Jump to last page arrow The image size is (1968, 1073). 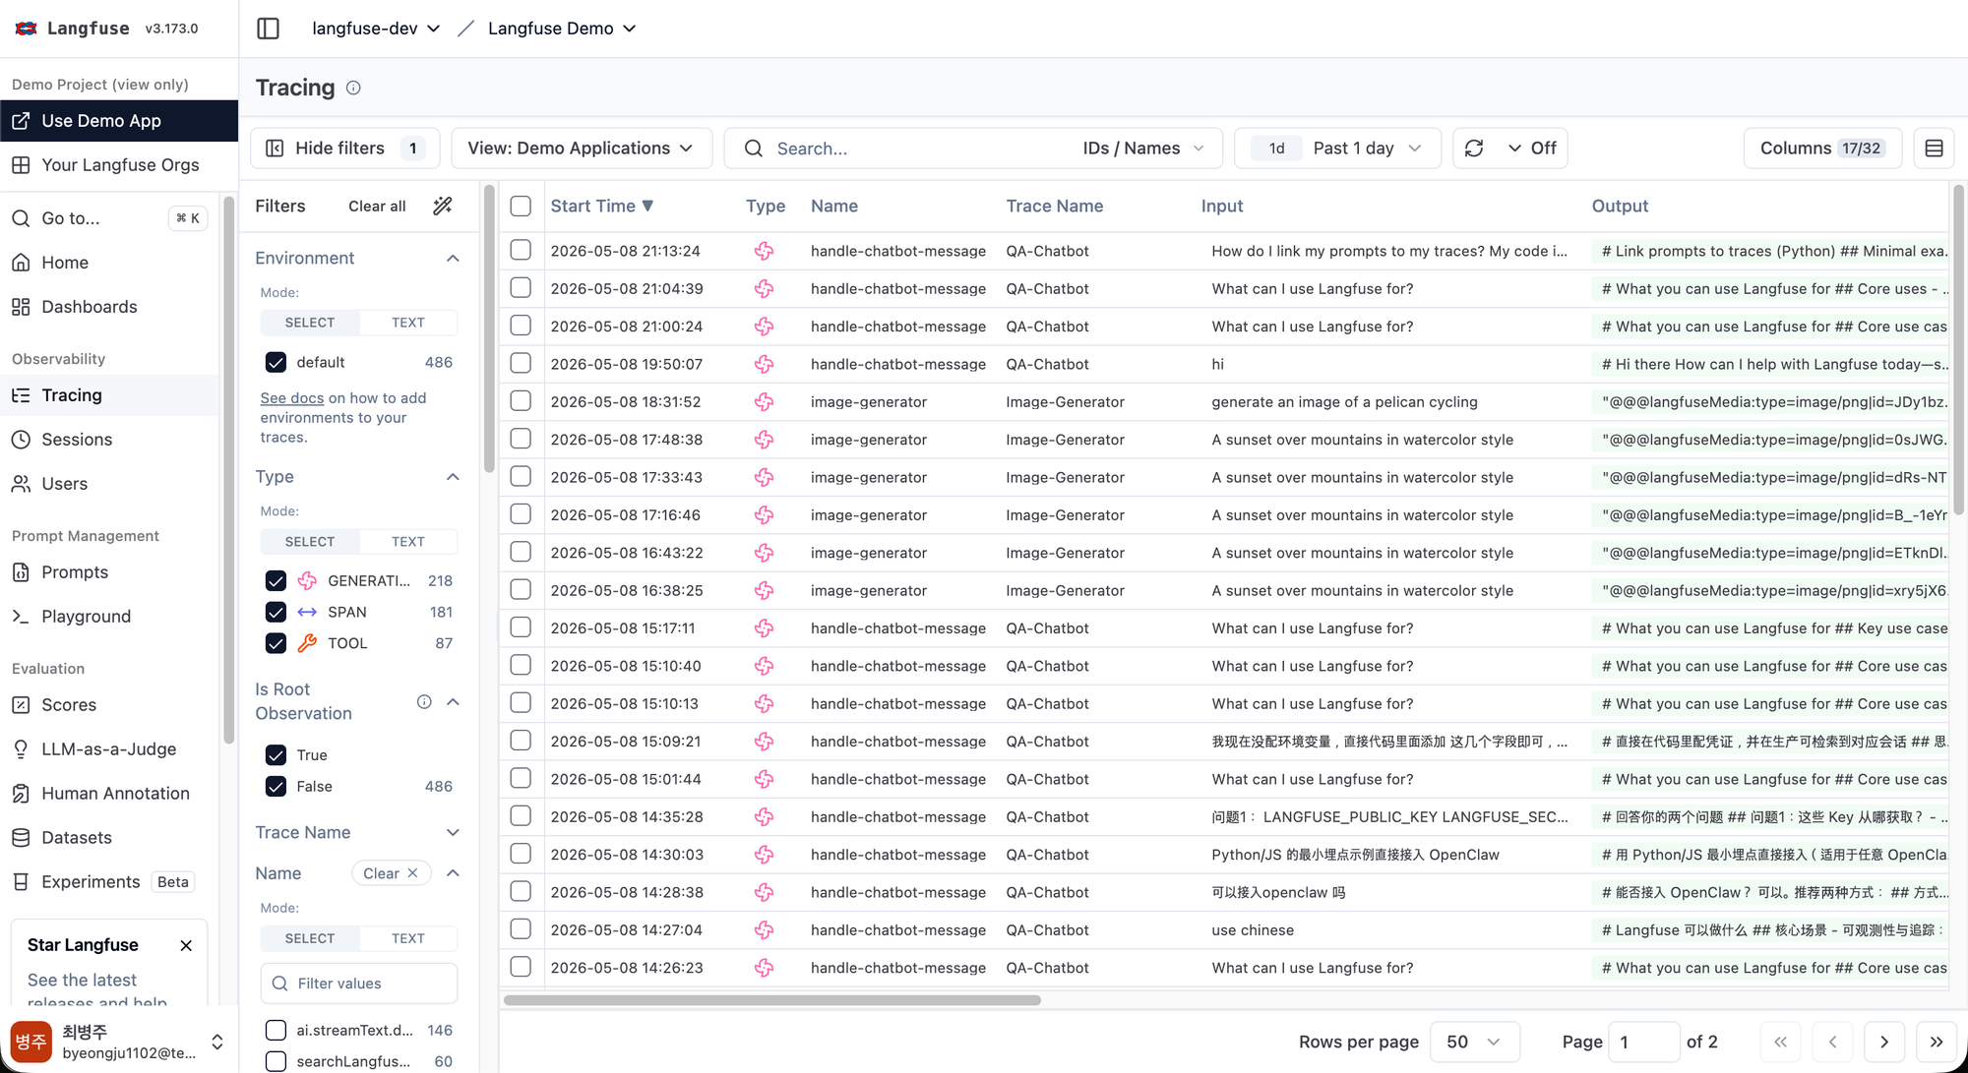pos(1937,1042)
